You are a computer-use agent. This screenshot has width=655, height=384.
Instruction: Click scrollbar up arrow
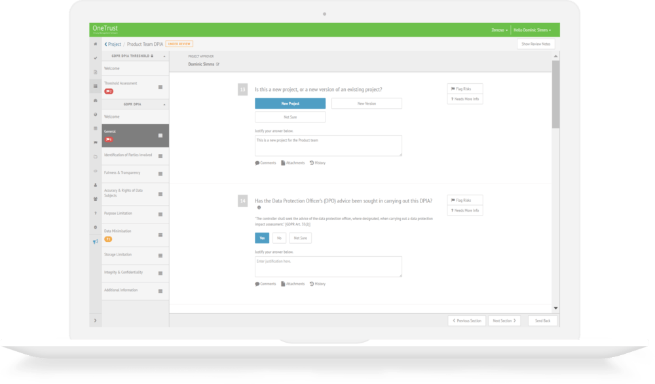pyautogui.click(x=555, y=56)
